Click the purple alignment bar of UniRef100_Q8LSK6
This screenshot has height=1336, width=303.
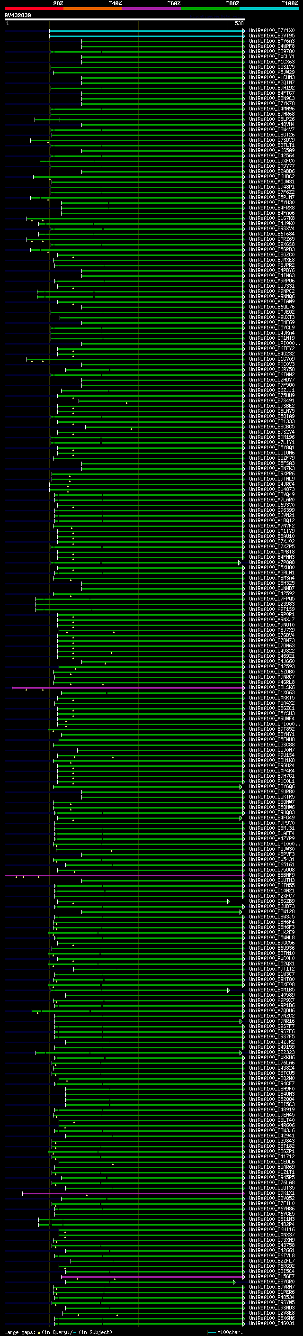click(127, 688)
